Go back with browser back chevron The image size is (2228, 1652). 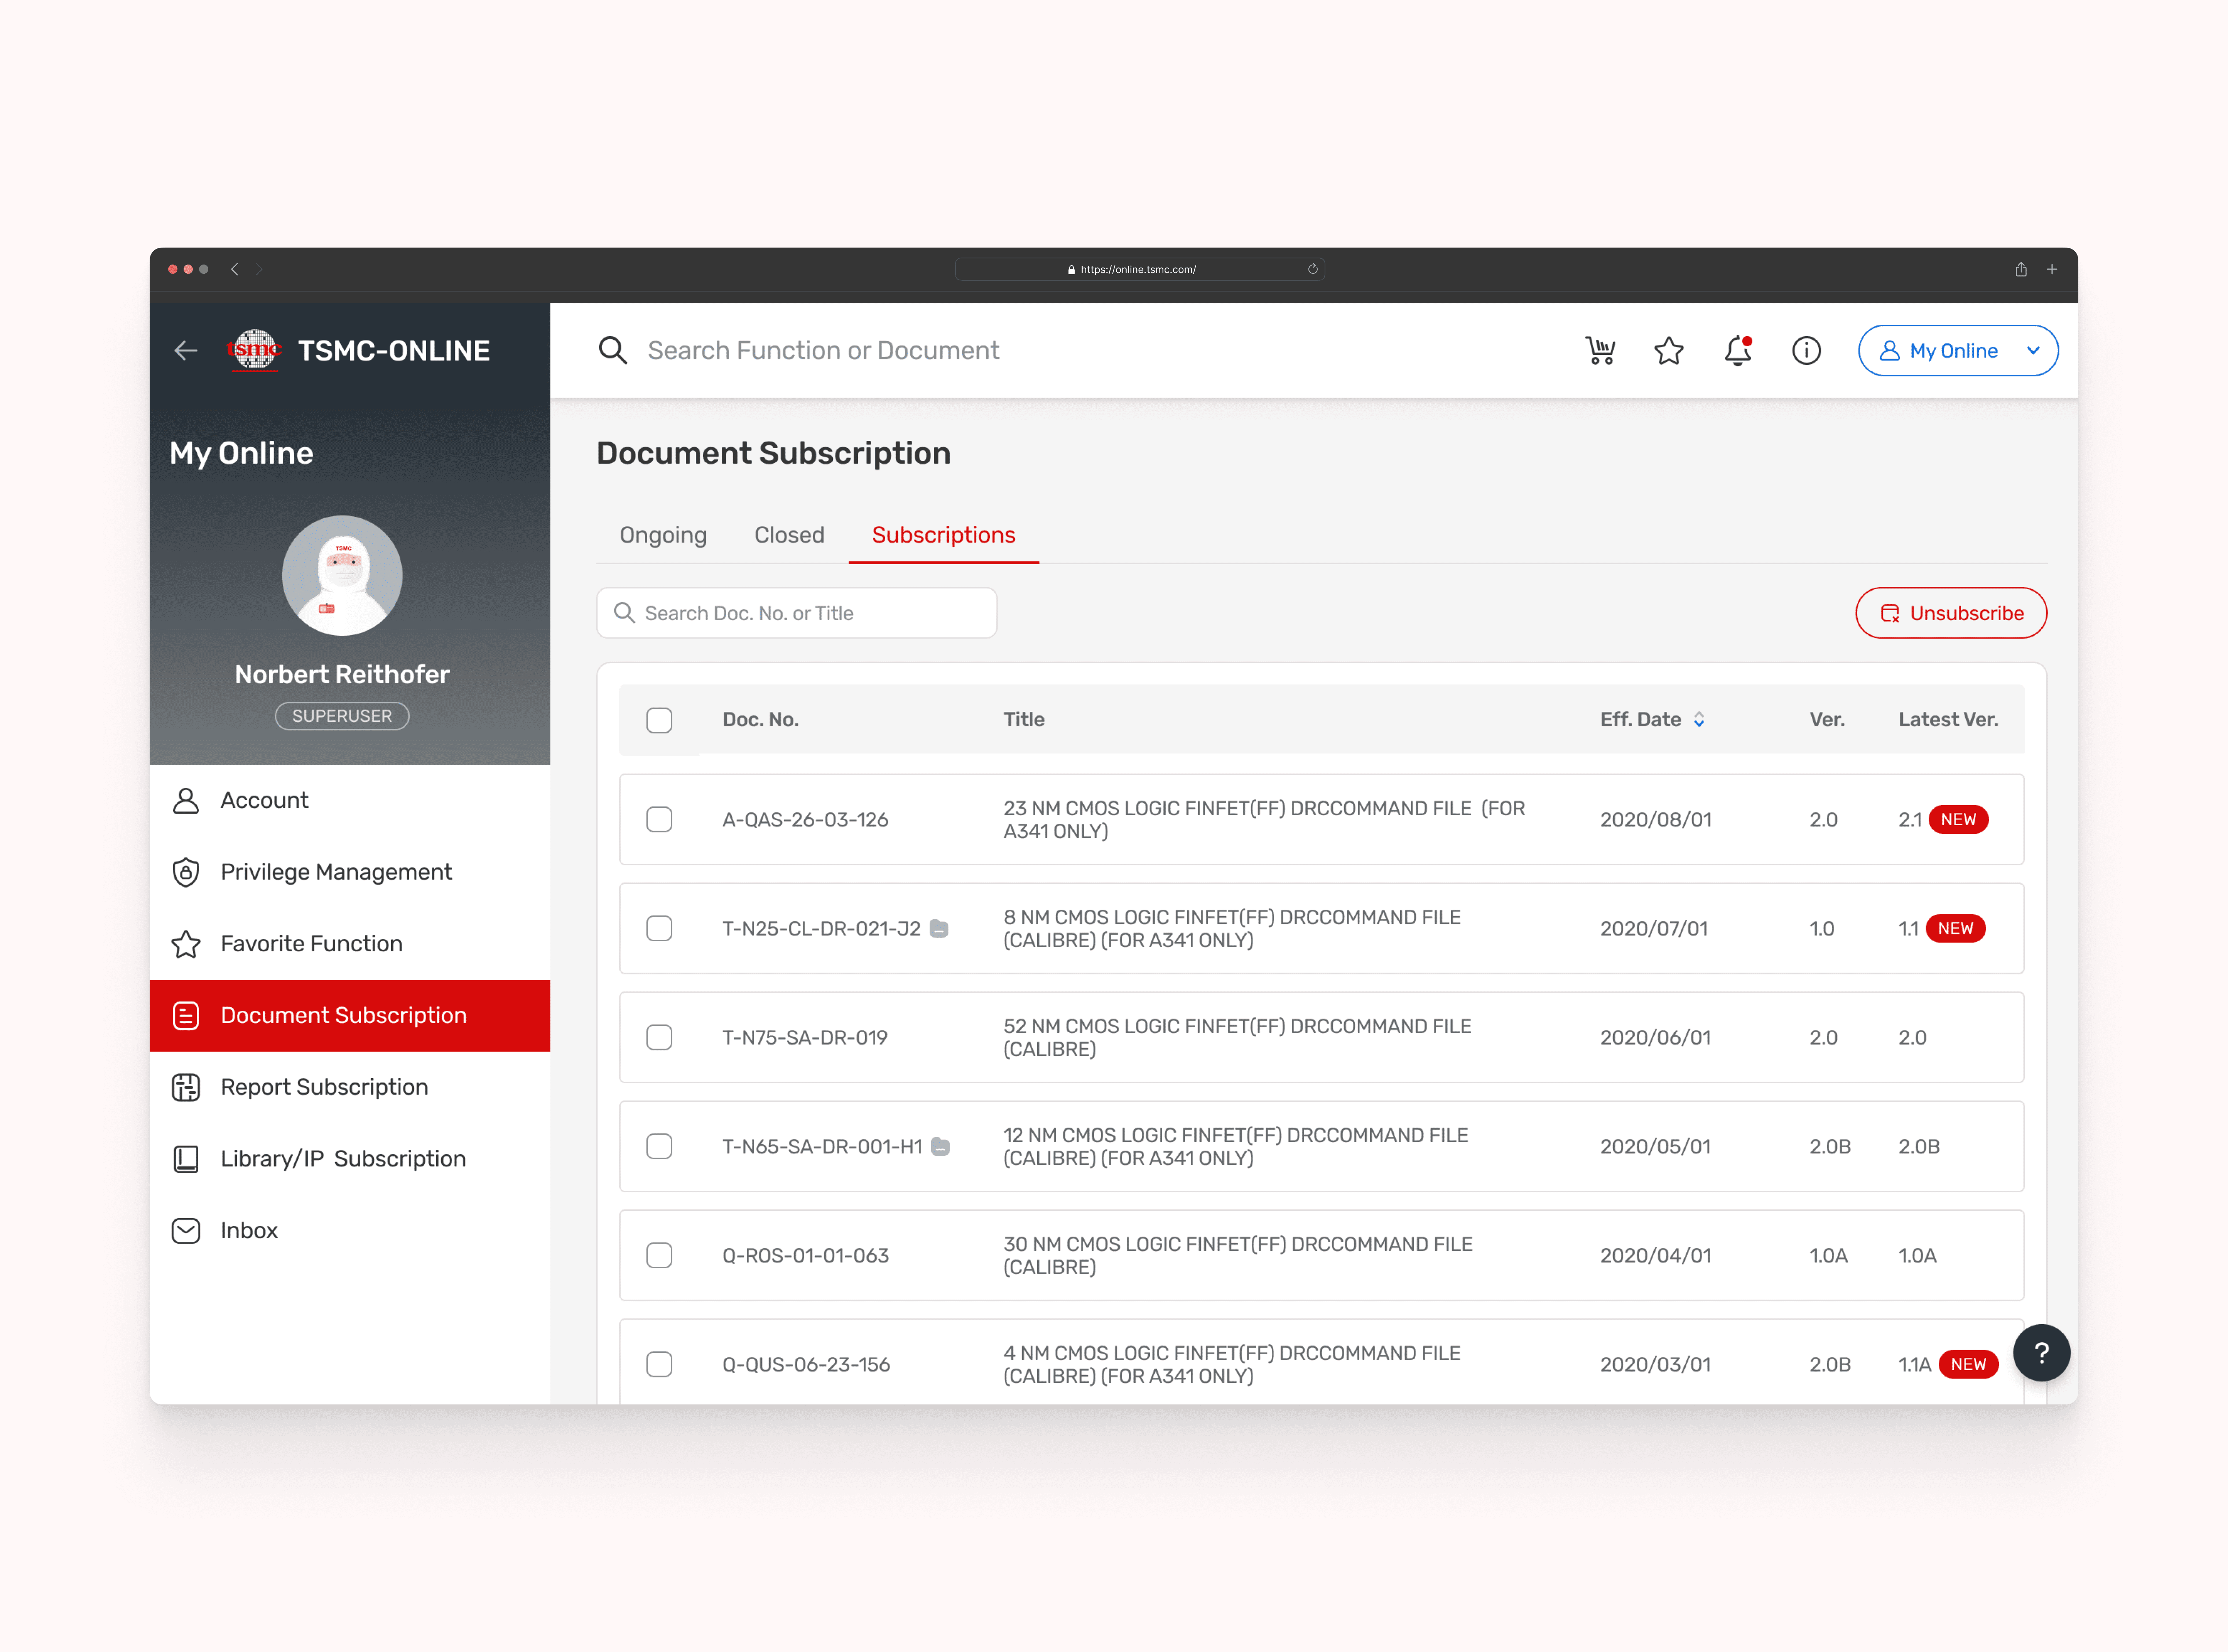tap(234, 269)
